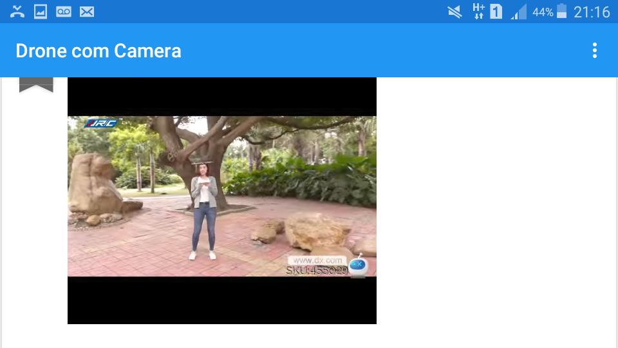
Task: Open the image notification icon
Action: coord(40,12)
